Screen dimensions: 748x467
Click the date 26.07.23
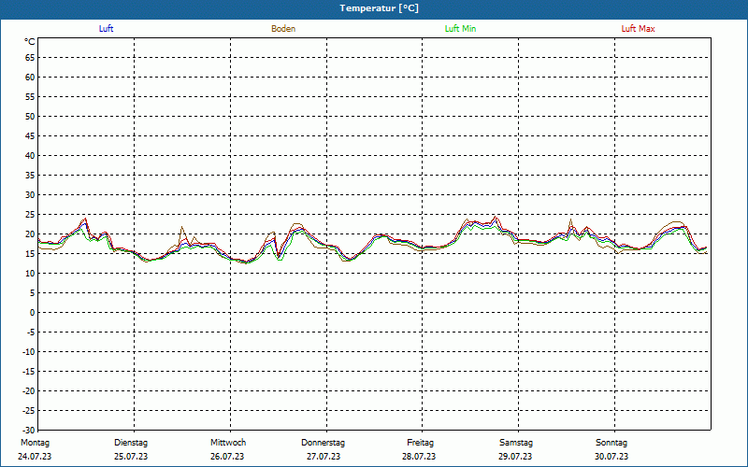pos(227,457)
